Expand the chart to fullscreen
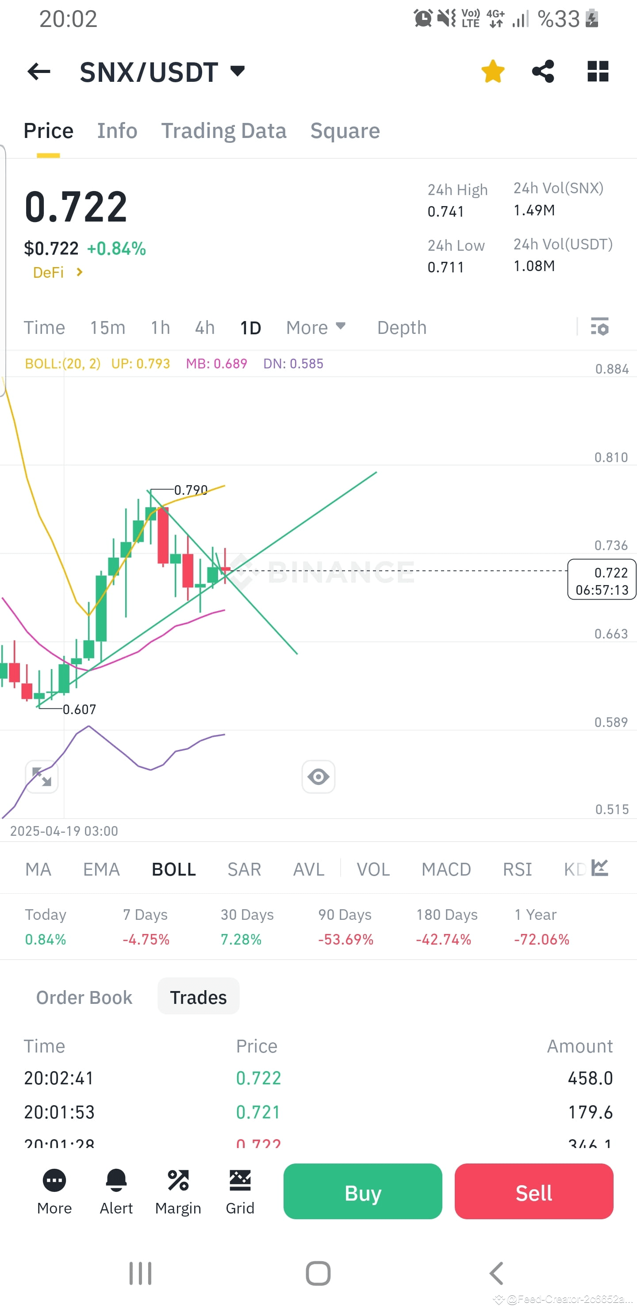Screen dimensions: 637x1309 (42, 777)
